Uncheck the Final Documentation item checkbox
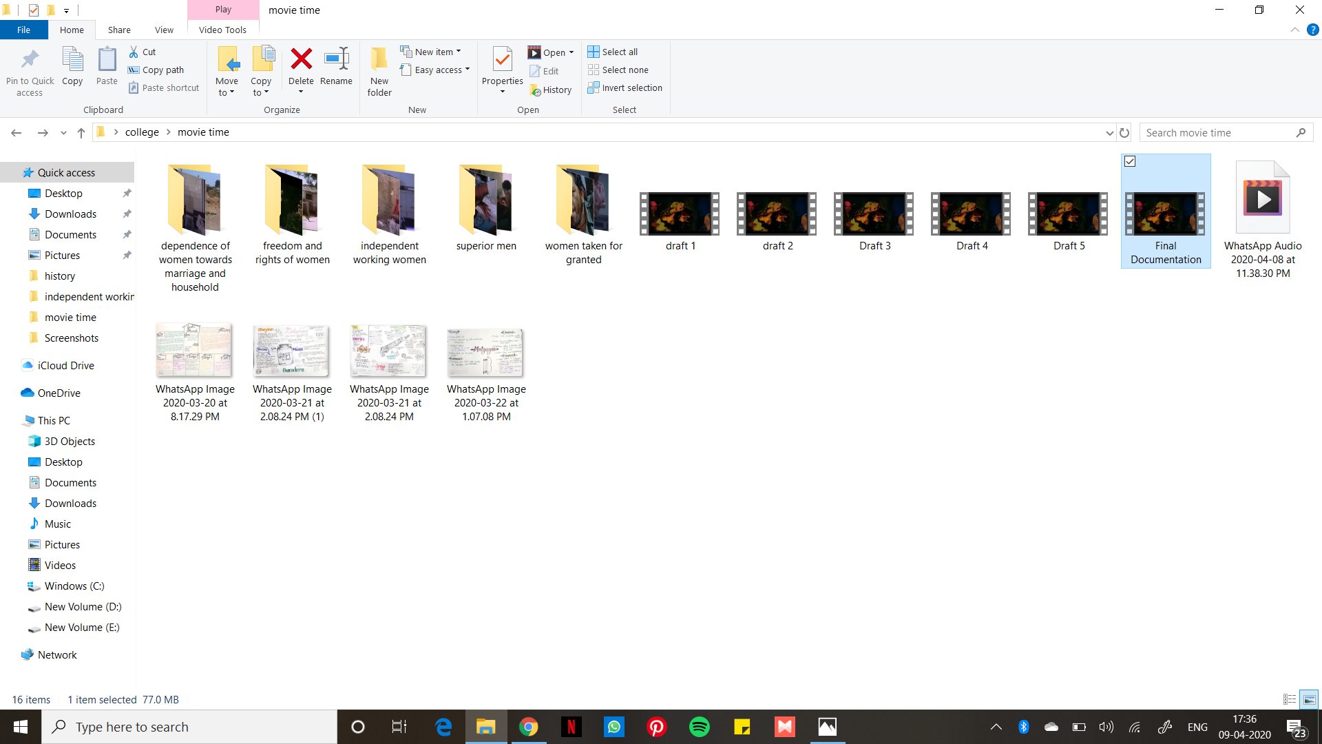The image size is (1322, 744). pyautogui.click(x=1130, y=161)
